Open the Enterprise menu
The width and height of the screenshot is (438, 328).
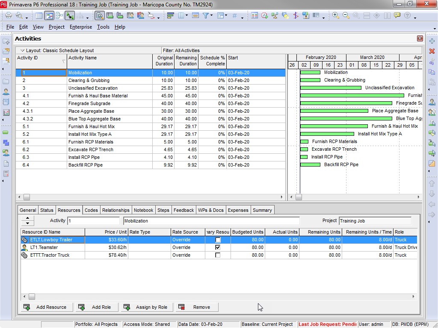tap(81, 27)
